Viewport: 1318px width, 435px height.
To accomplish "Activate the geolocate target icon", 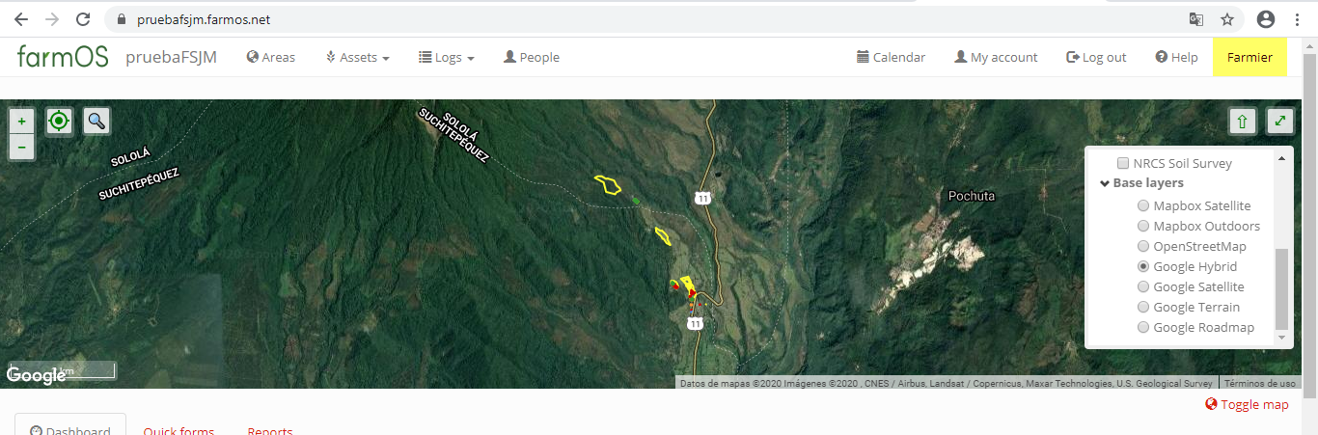I will click(x=59, y=121).
